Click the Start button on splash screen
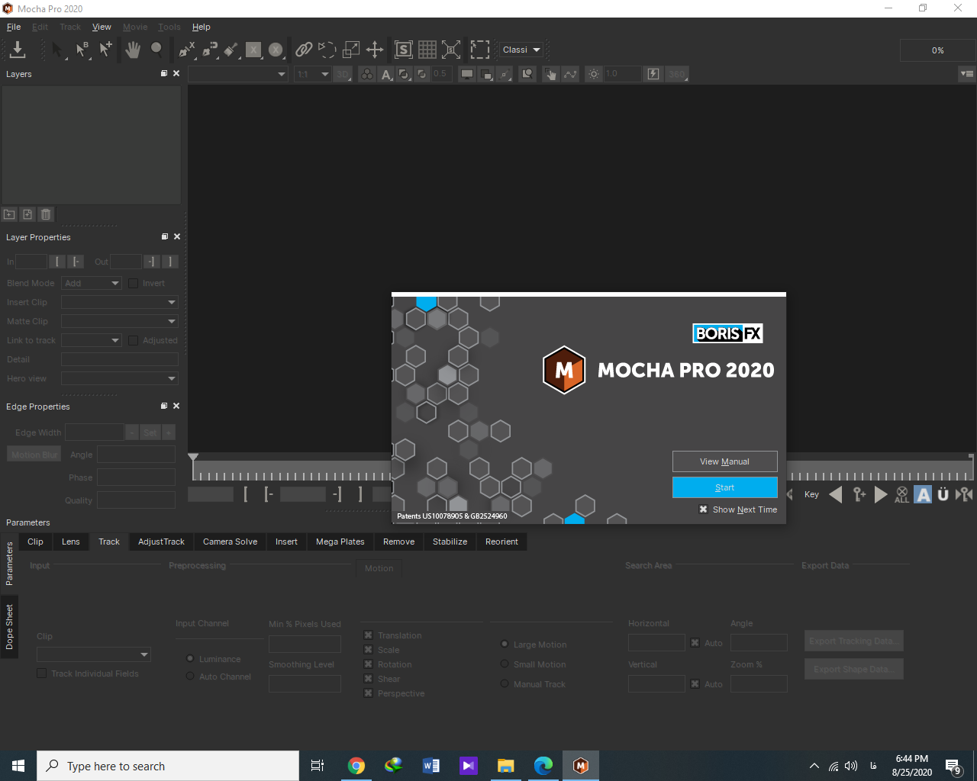977x781 pixels. (x=724, y=487)
